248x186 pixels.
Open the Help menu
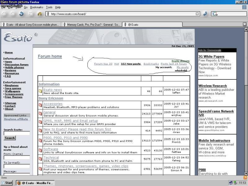pyautogui.click(x=58, y=7)
